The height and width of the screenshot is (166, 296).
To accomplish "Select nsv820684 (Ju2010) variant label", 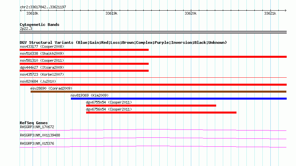I will pyautogui.click(x=38, y=81).
